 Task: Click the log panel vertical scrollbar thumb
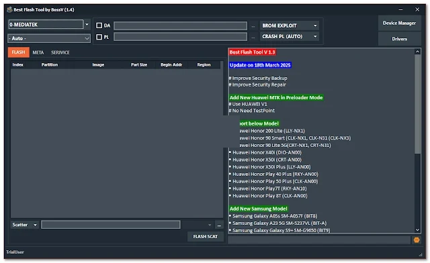pyautogui.click(x=417, y=104)
